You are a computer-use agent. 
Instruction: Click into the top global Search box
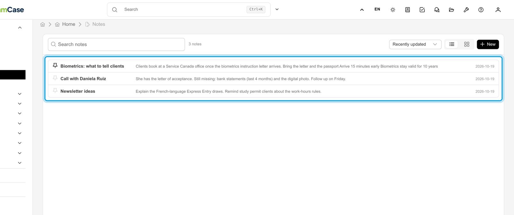[x=189, y=10]
